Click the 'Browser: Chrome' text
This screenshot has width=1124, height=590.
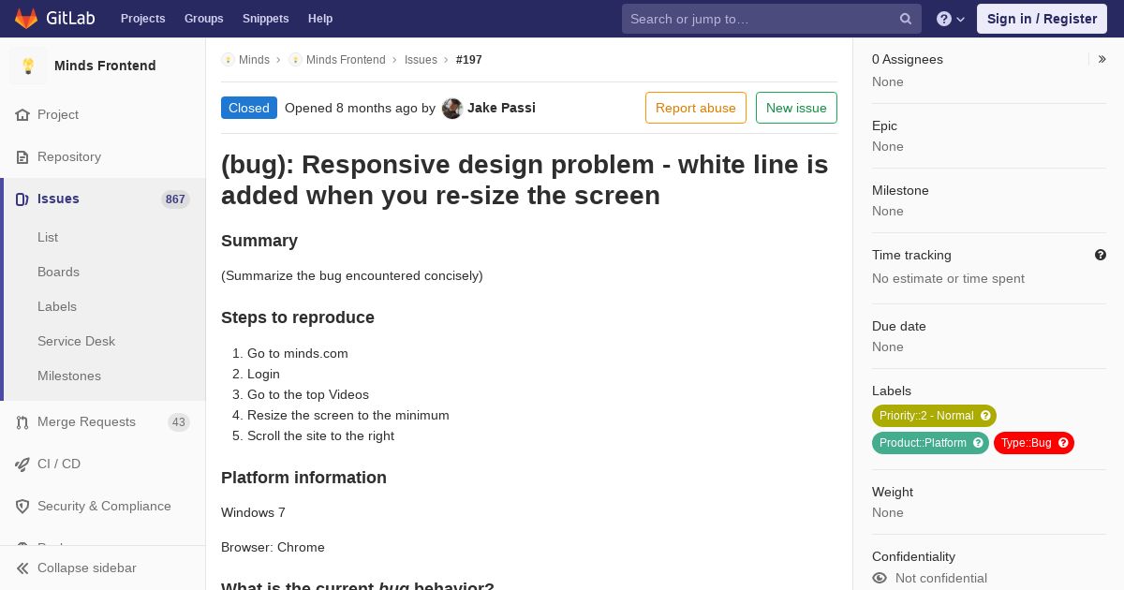273,548
